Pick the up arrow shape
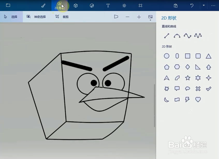Screen dimensions: 219x159 point(209,67)
